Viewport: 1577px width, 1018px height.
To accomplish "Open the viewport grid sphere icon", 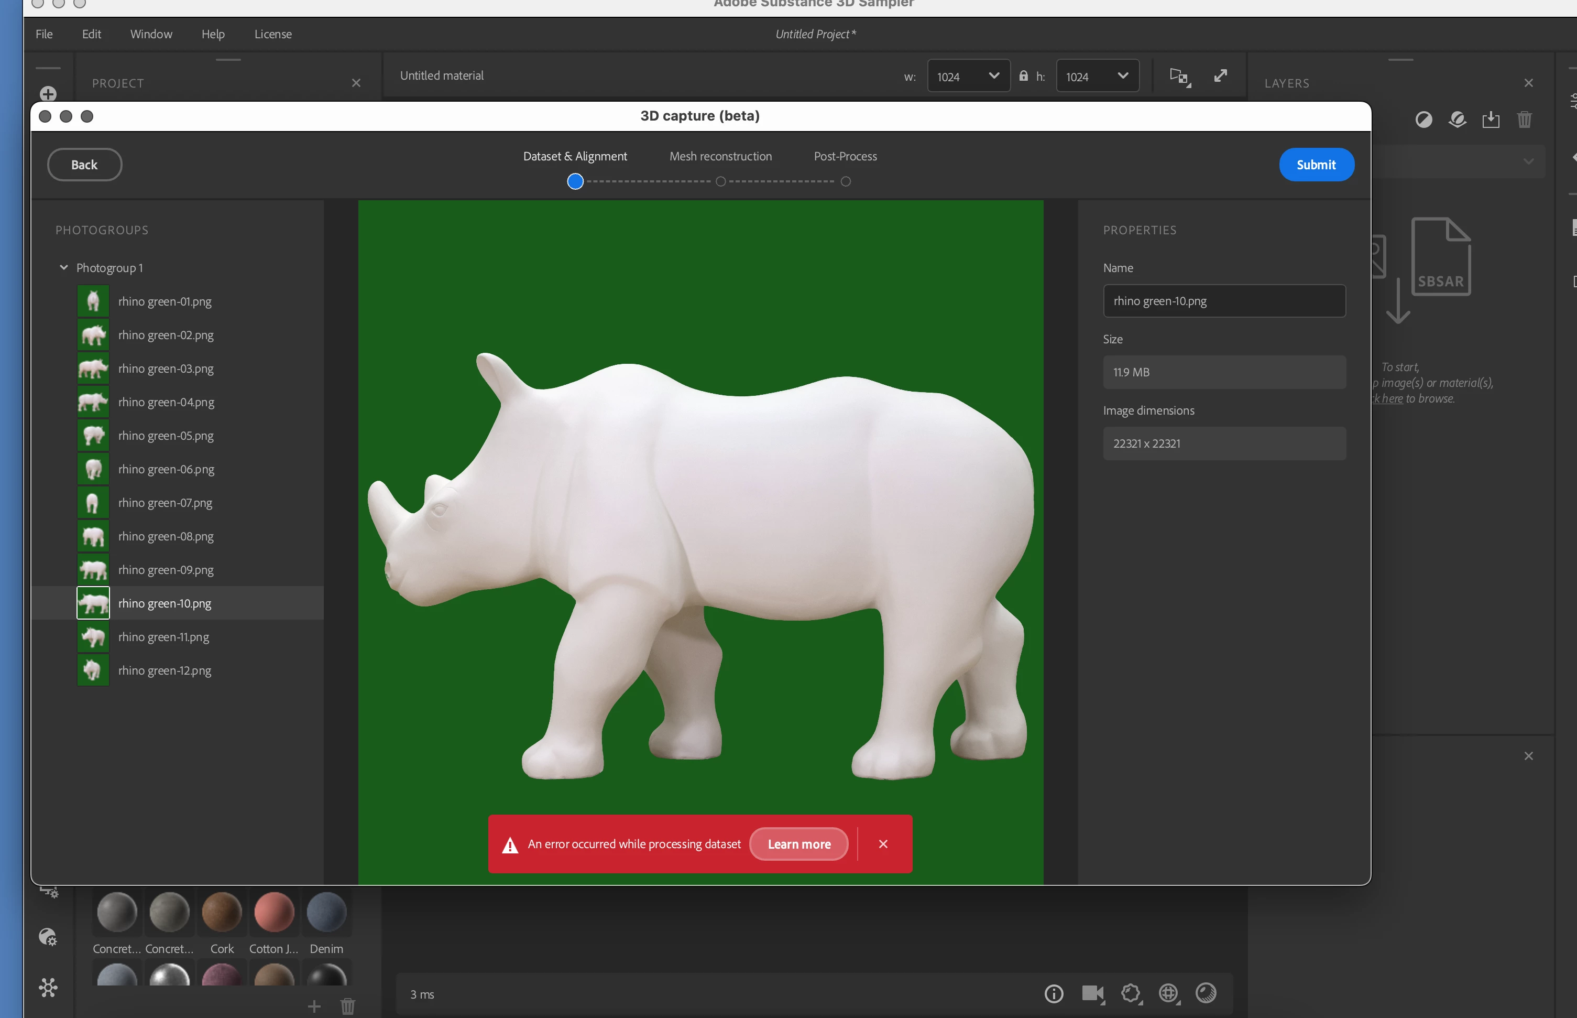I will [x=1168, y=993].
